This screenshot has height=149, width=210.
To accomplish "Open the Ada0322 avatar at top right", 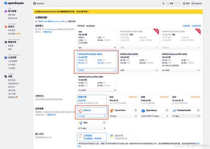I will 193,4.
